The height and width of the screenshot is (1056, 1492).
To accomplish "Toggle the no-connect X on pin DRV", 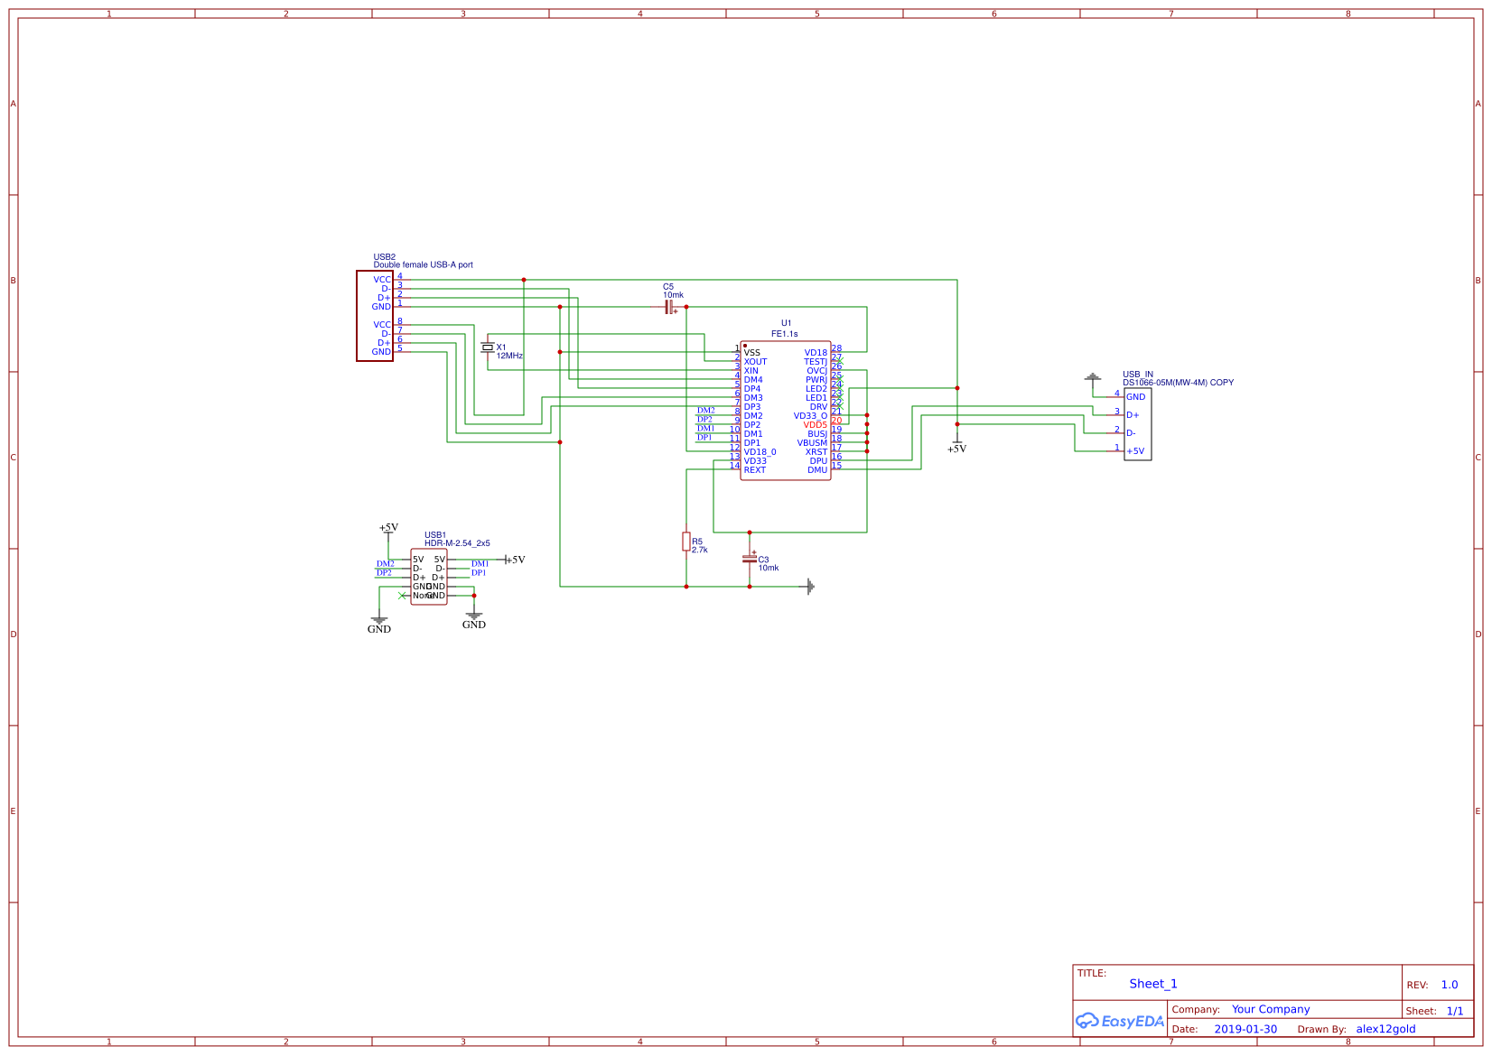I will 840,406.
